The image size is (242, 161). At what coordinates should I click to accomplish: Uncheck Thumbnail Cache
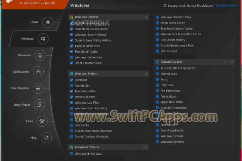click(x=72, y=52)
